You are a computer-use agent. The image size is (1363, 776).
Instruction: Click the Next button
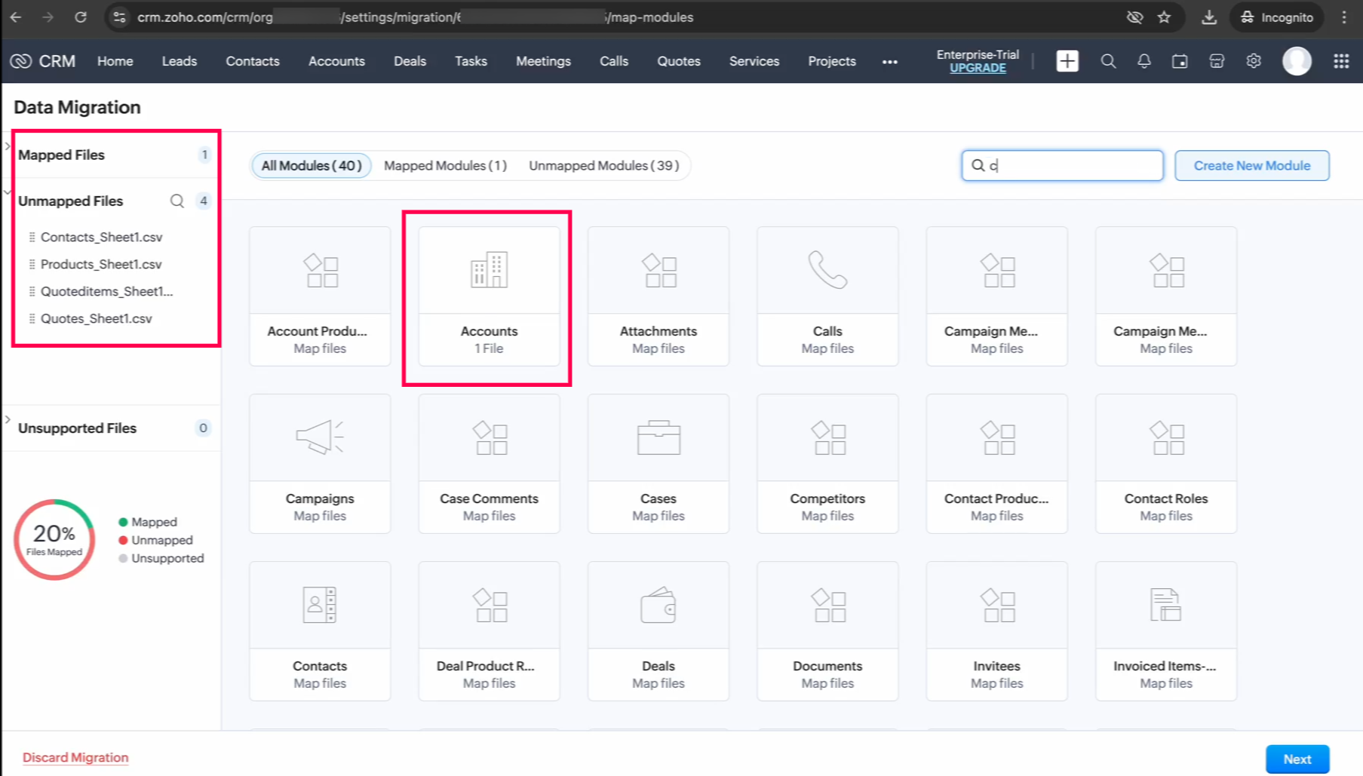pos(1297,759)
